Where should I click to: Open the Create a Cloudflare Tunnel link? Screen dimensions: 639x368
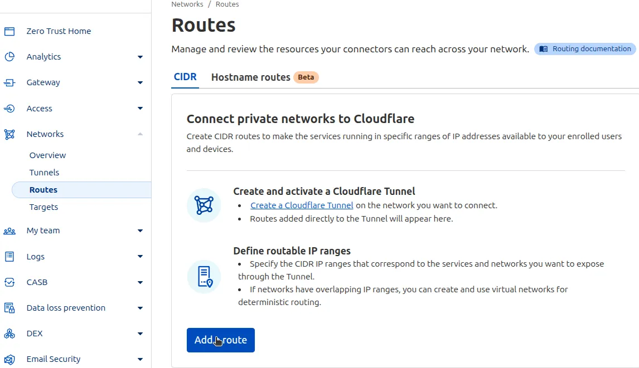[301, 205]
